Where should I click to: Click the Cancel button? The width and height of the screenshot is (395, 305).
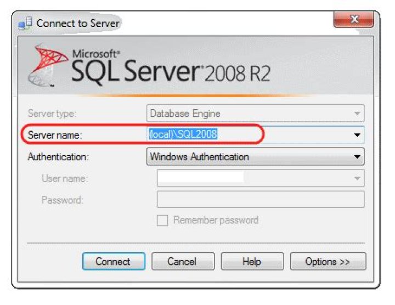(183, 261)
